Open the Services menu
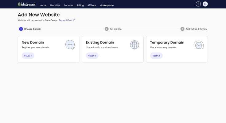Screen dimensions: 226x123 [x=68, y=5]
